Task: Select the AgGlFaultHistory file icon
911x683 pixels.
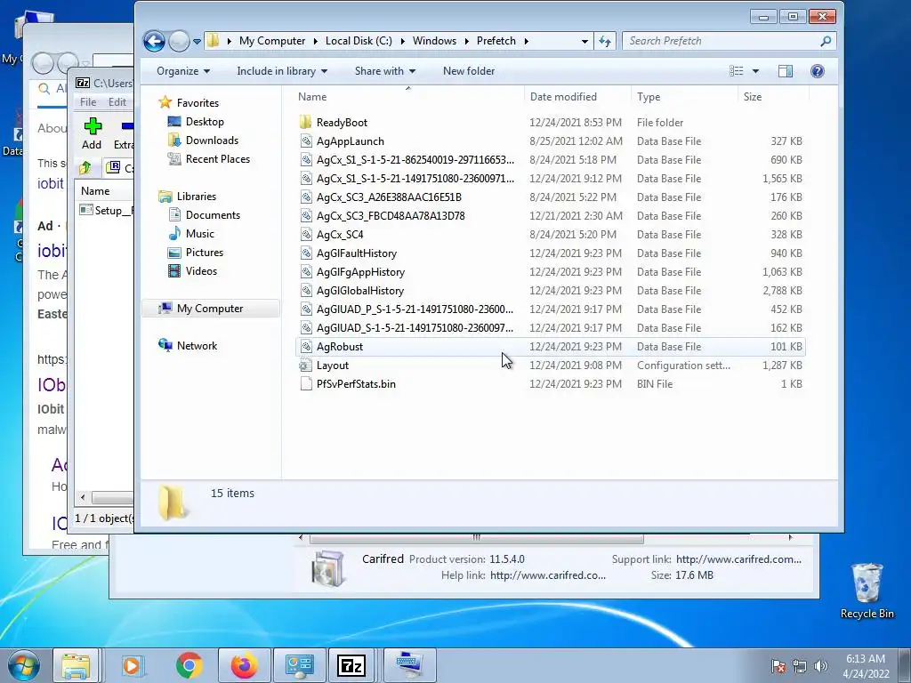Action: tap(306, 253)
